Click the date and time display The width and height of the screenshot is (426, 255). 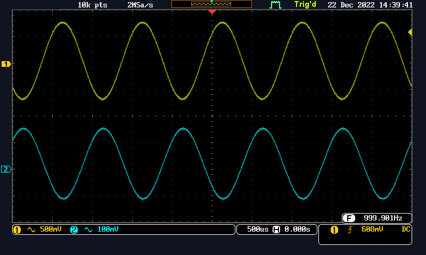[370, 5]
